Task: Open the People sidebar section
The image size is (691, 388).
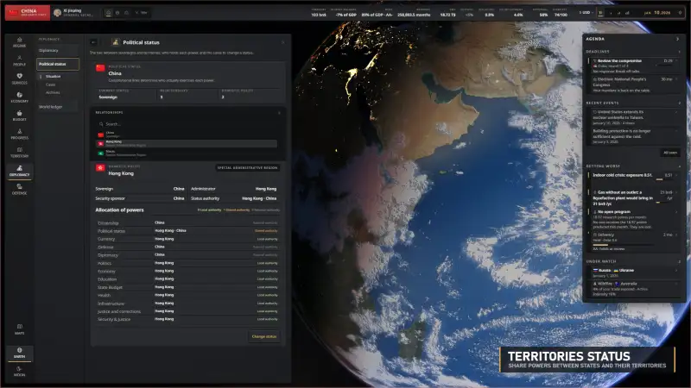Action: pos(19,60)
